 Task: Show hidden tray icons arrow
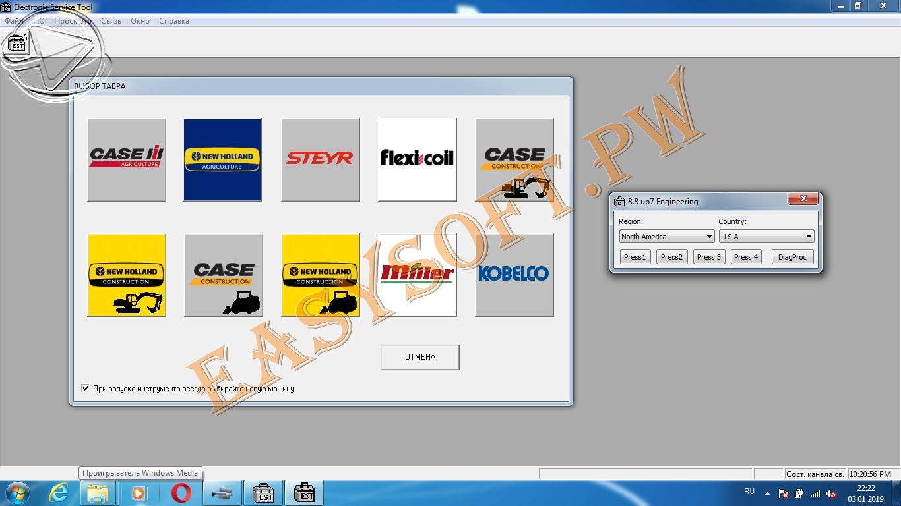[x=767, y=493]
